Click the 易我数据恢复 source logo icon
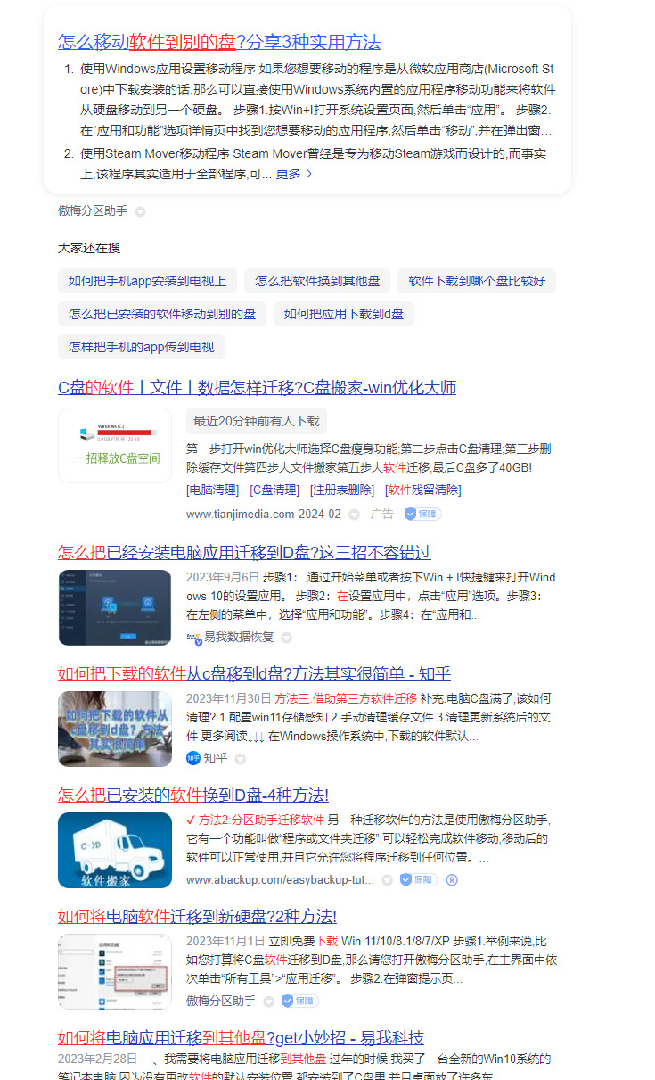The width and height of the screenshot is (655, 1080). [x=193, y=638]
